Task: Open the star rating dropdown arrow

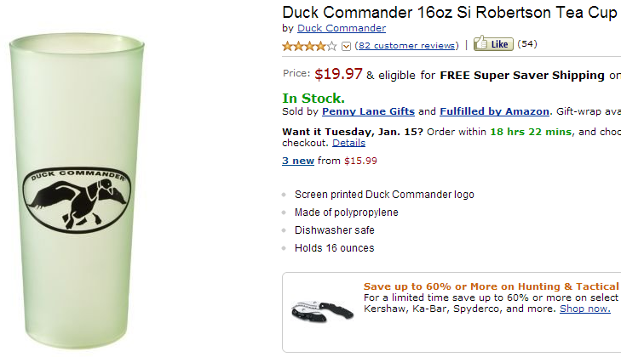Action: pyautogui.click(x=346, y=46)
